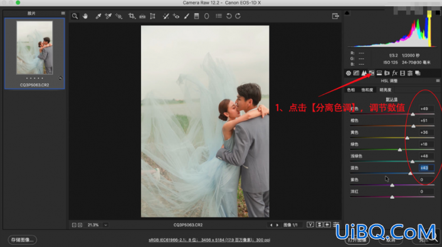The image size is (442, 247).
Task: Open the Snapshots panel icon
Action: tap(418, 73)
